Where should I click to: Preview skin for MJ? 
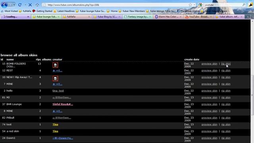pyautogui.click(x=209, y=98)
